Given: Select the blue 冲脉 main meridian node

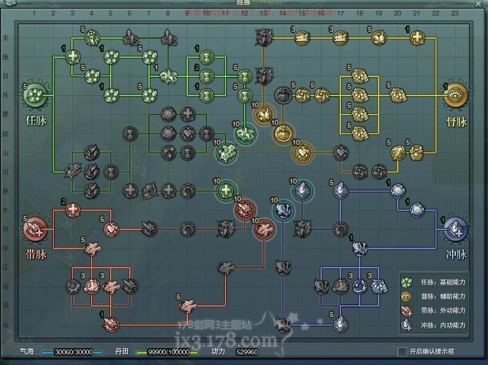Looking at the screenshot, I should [x=456, y=229].
